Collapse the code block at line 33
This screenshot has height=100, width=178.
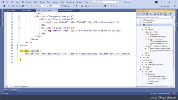tap(19, 19)
